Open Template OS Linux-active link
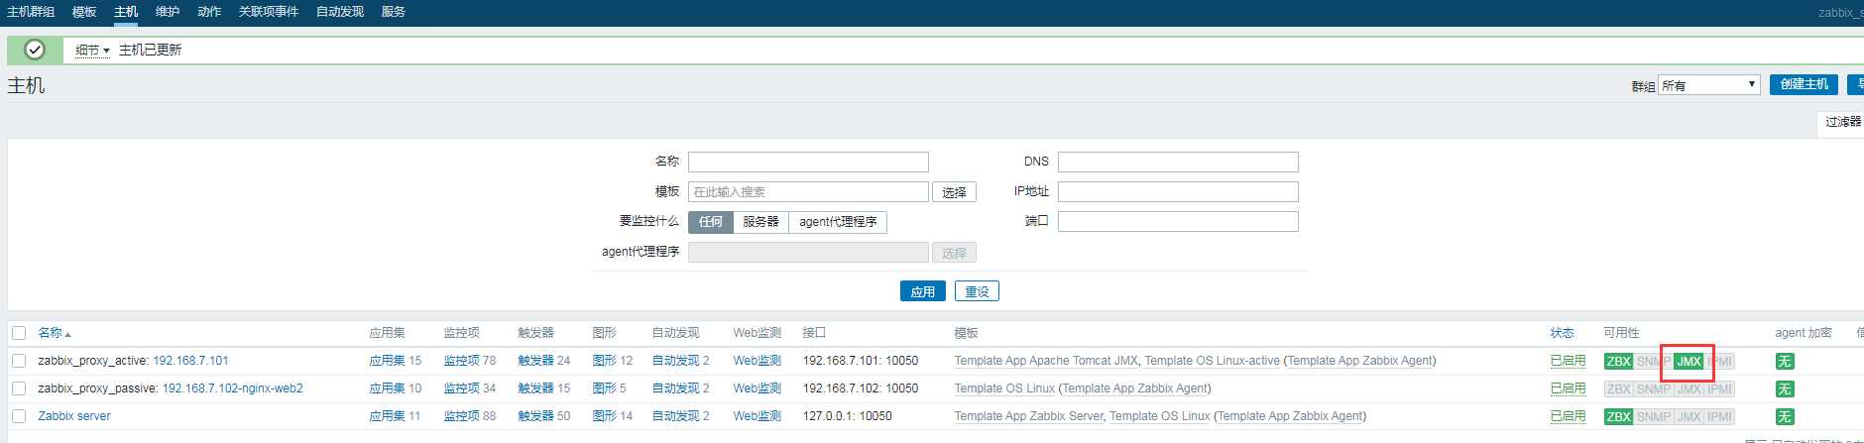This screenshot has width=1864, height=443. (1212, 361)
